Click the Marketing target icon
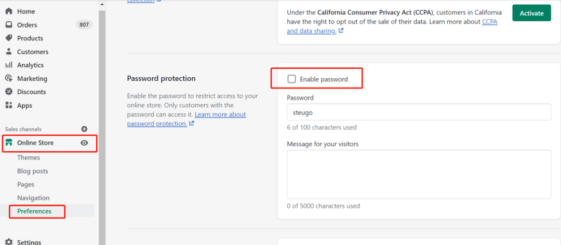 click(x=9, y=79)
